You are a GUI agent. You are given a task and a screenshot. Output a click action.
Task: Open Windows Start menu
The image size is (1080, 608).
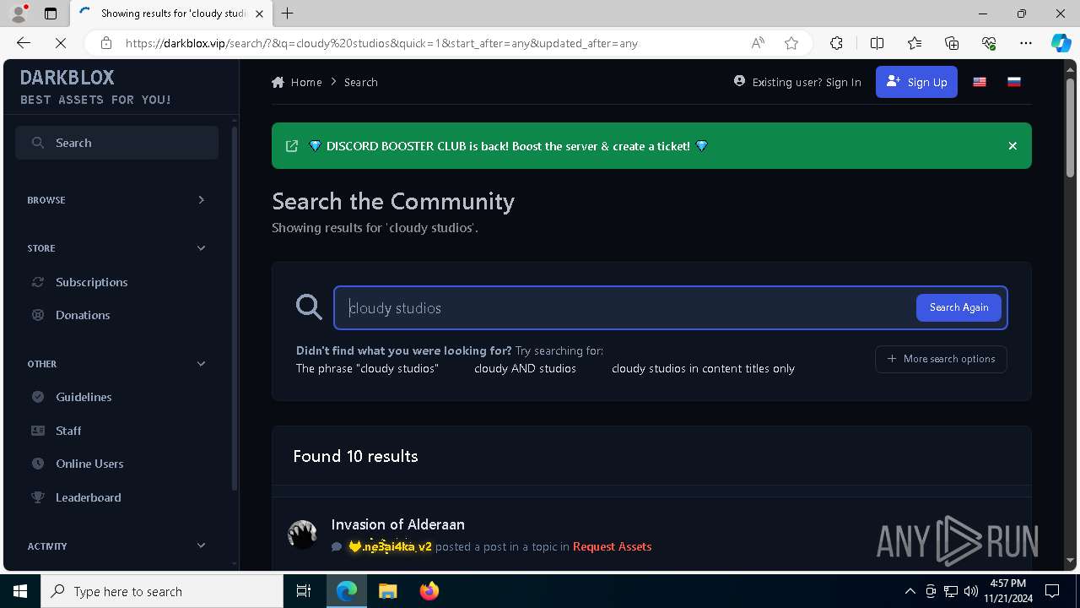click(x=20, y=591)
